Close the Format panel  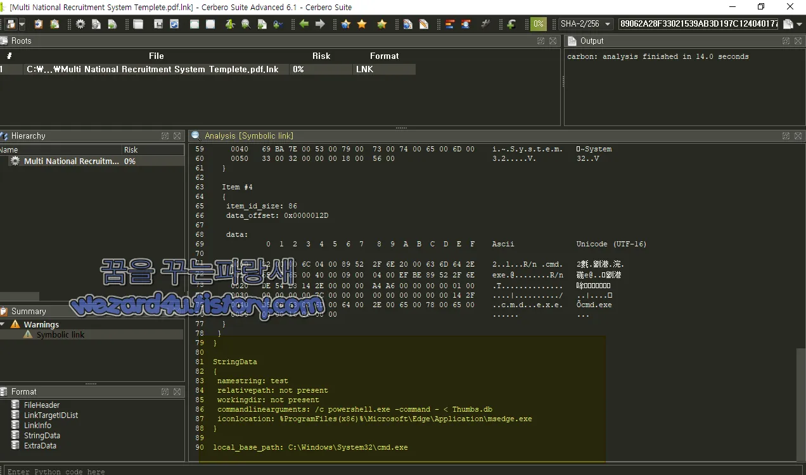pos(177,391)
